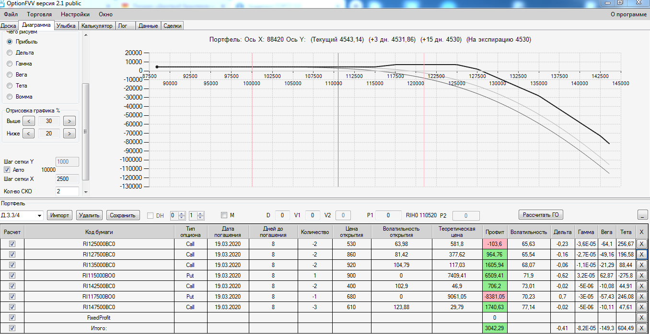The height and width of the screenshot is (334, 650).
Task: Remove the RI125000BC0 row with X
Action: (x=642, y=244)
